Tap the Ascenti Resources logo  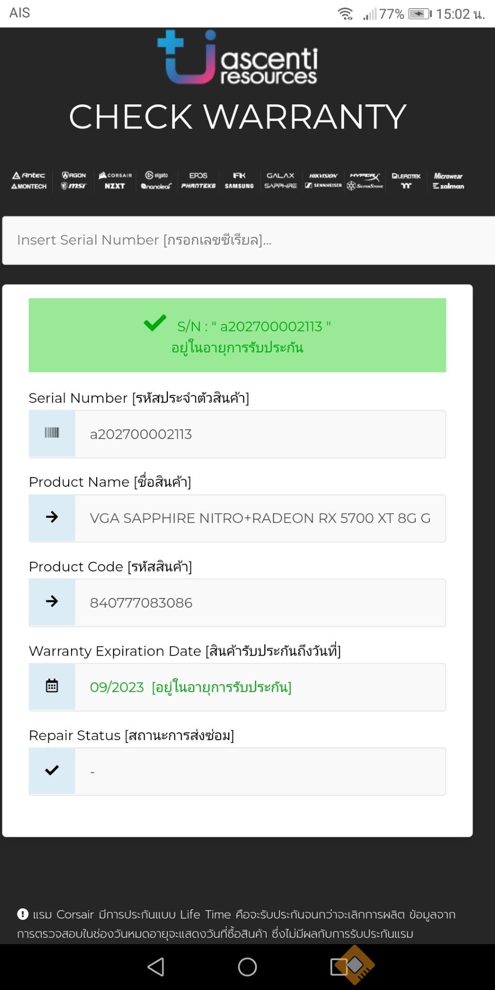(x=237, y=58)
